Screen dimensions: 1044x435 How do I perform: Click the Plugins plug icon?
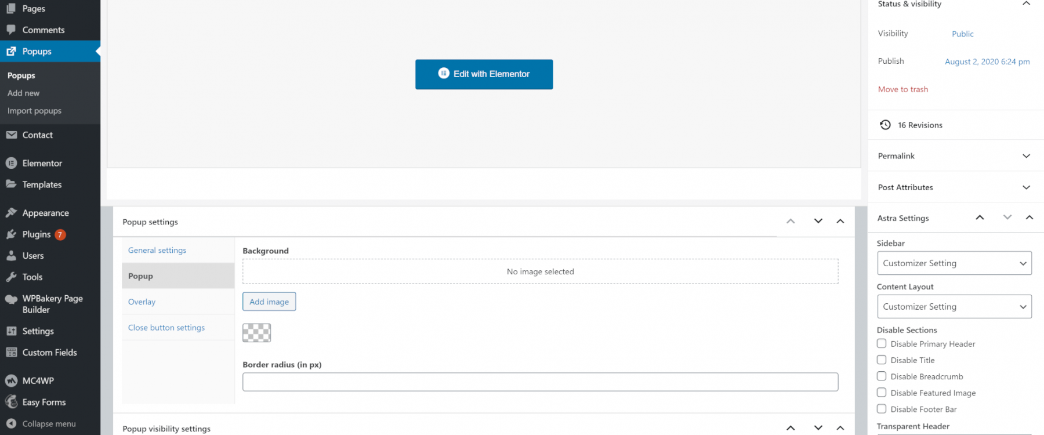[x=11, y=234]
